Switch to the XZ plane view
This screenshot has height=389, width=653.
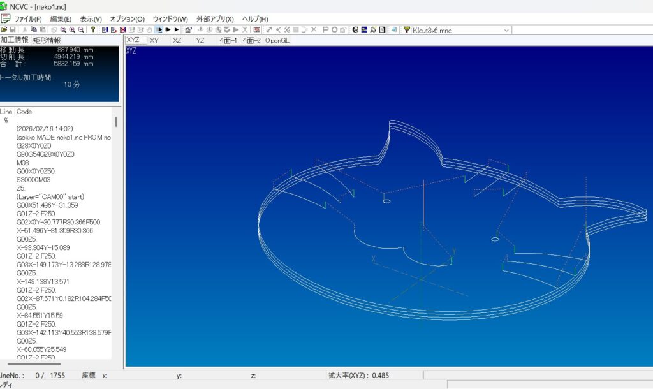pos(177,40)
